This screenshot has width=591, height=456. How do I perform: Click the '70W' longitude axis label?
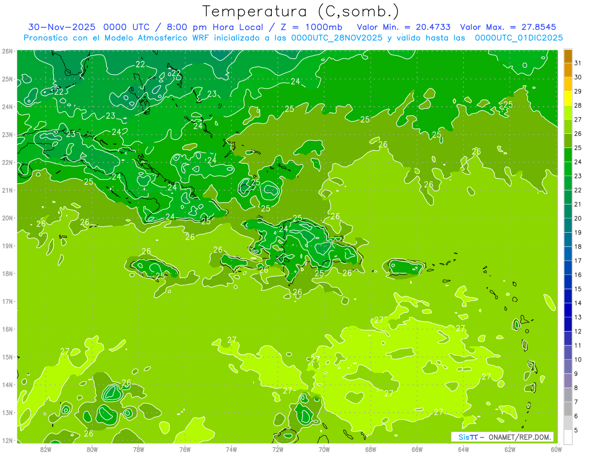324,449
